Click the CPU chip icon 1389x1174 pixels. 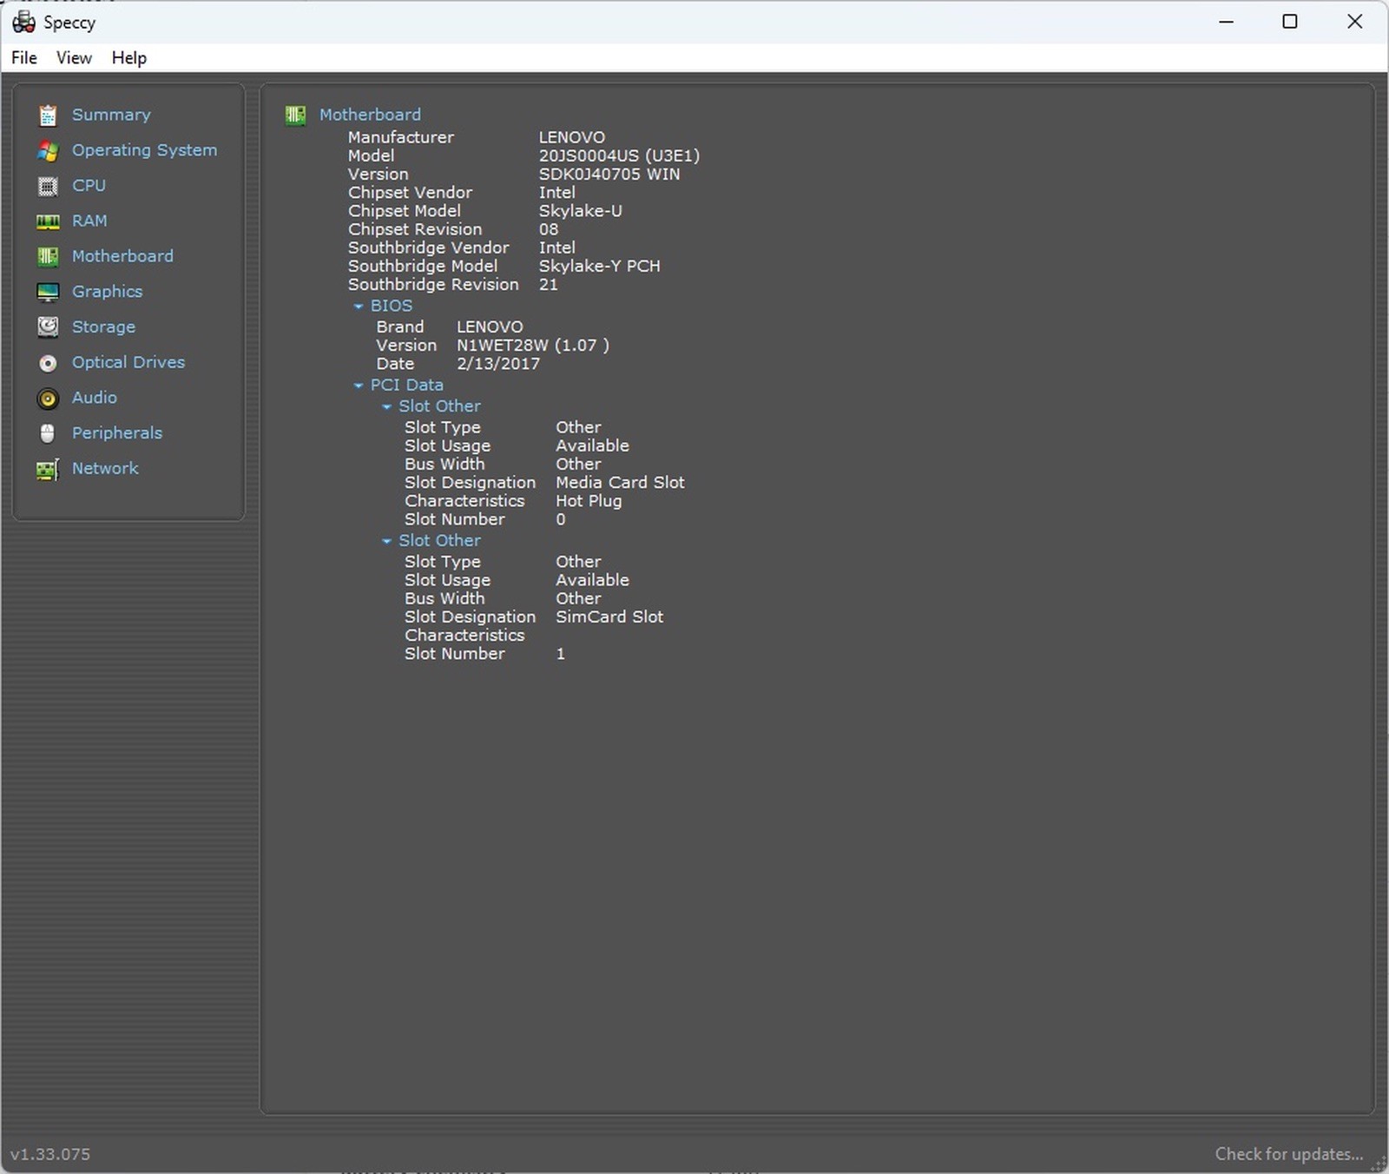coord(48,186)
